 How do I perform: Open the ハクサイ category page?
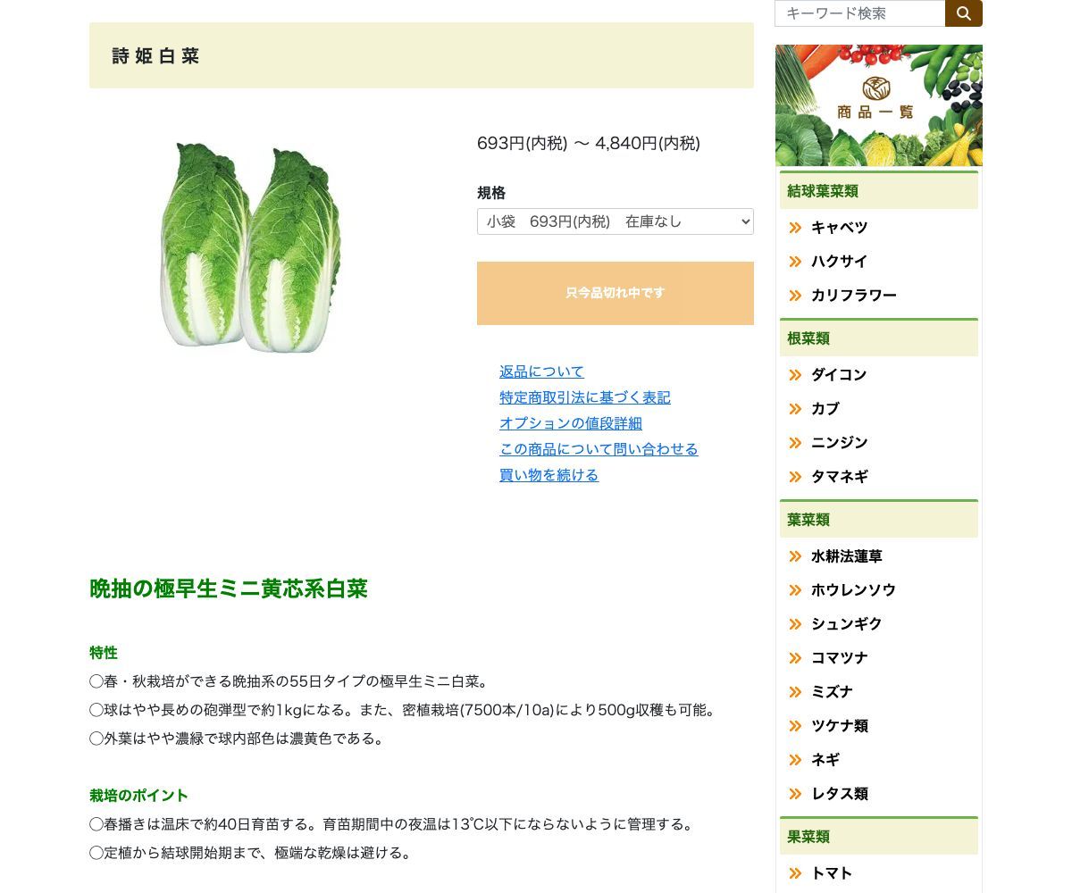pyautogui.click(x=839, y=262)
